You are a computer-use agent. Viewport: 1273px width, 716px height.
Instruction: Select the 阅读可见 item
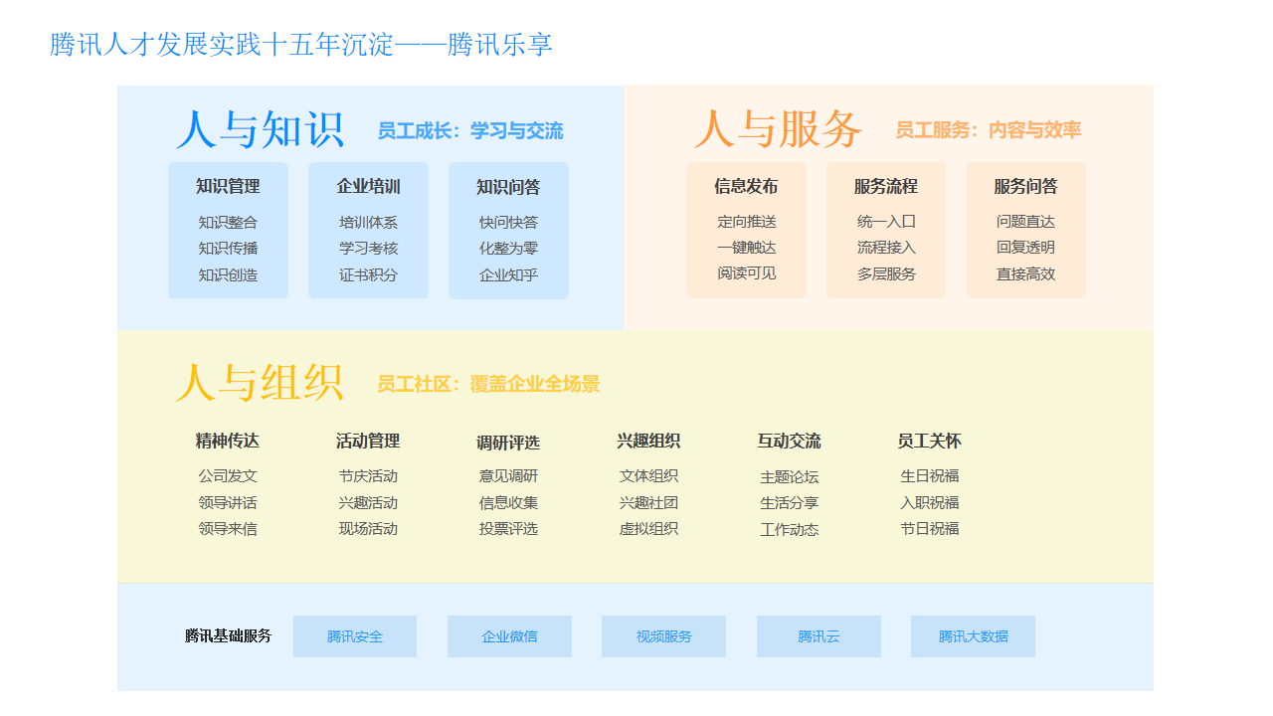(747, 272)
